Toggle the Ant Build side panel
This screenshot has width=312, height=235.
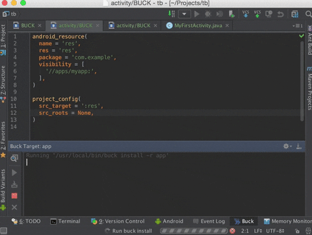coord(309,40)
